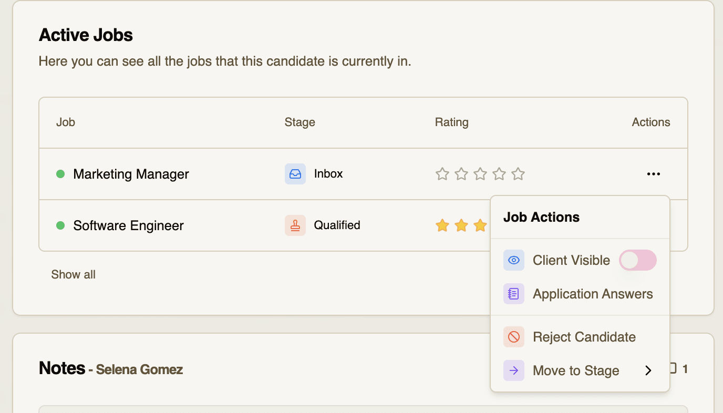
Task: Click the Rating column header
Action: point(452,122)
